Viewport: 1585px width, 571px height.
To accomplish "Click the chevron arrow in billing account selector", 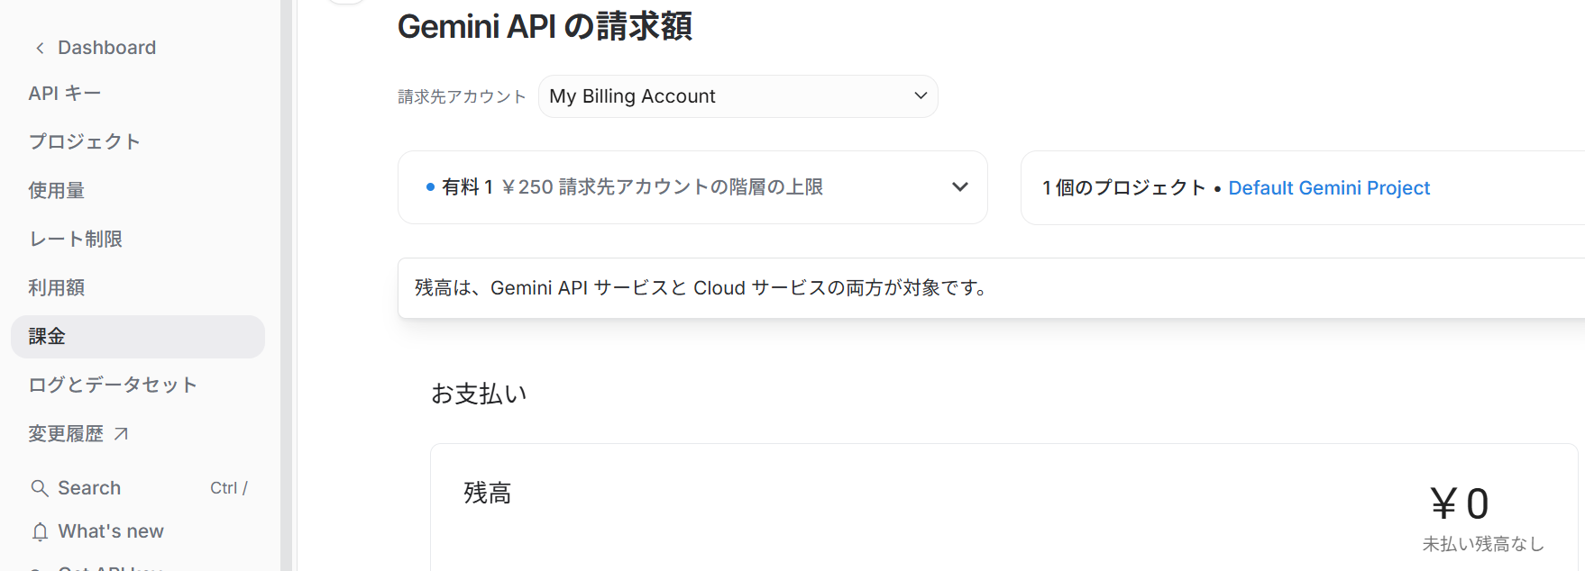I will (x=921, y=96).
